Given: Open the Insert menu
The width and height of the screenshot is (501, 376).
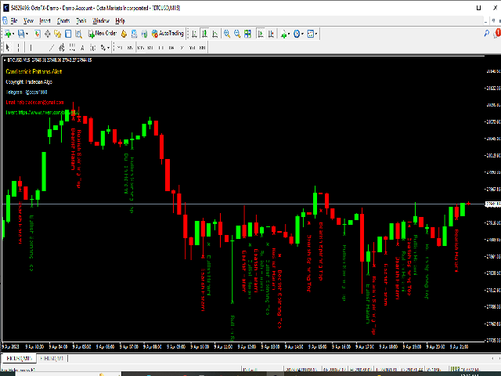Looking at the screenshot, I should [x=45, y=21].
